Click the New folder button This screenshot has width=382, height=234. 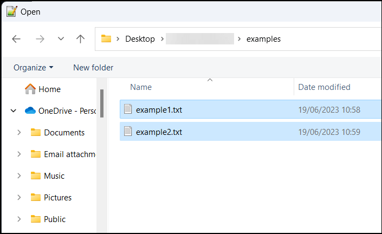coord(93,68)
